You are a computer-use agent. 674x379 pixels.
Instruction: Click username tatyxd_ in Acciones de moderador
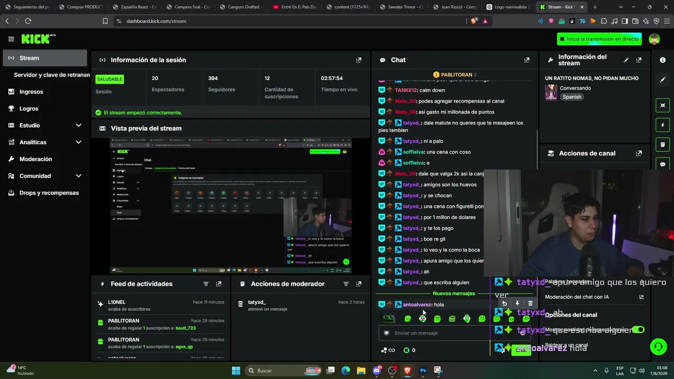(x=257, y=302)
